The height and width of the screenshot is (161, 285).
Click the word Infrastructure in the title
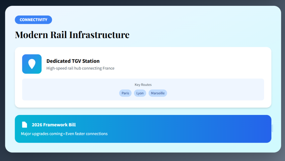(99, 35)
